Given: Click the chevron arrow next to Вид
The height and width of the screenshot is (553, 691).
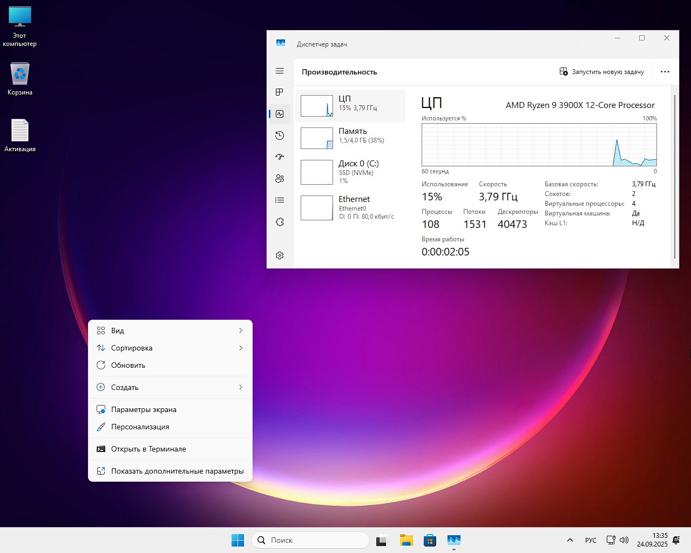Looking at the screenshot, I should click(241, 331).
